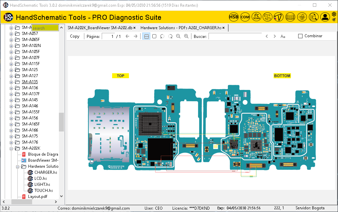Screen dimensions: 338x212
Task: Click the tree search field
Action: pos(45,28)
